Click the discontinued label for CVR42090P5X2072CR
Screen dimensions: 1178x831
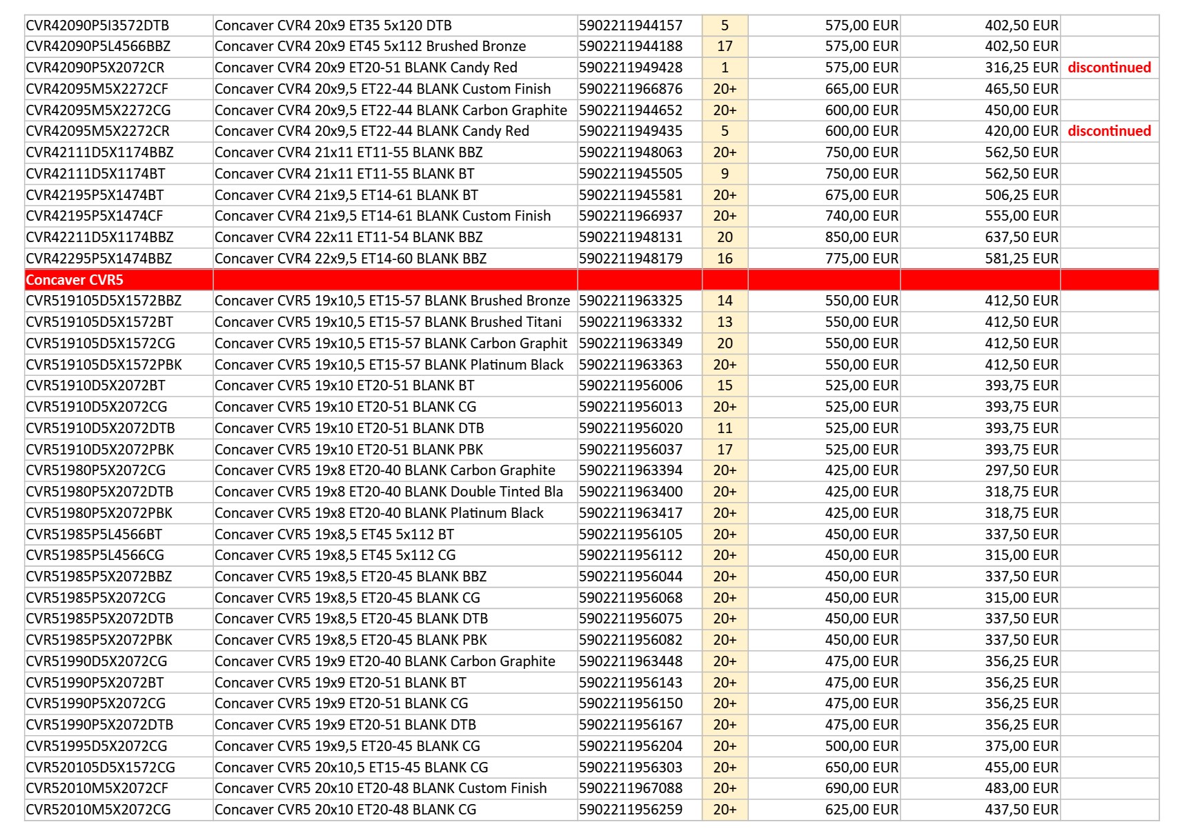1109,68
